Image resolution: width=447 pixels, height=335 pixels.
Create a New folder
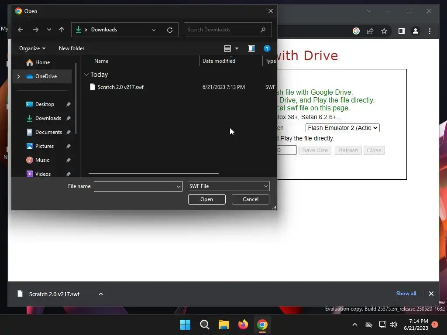[x=72, y=48]
